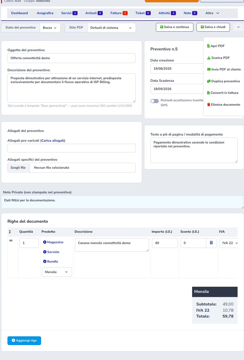Open the Note tab

click(190, 13)
